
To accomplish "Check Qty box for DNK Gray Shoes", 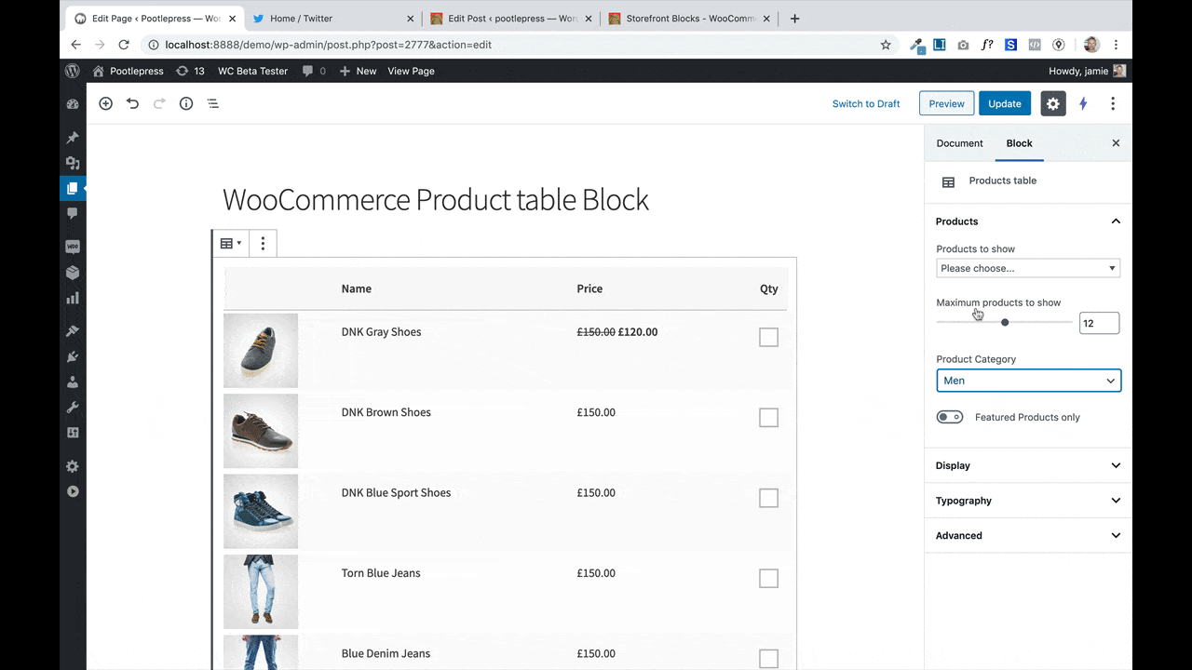I will (x=768, y=338).
